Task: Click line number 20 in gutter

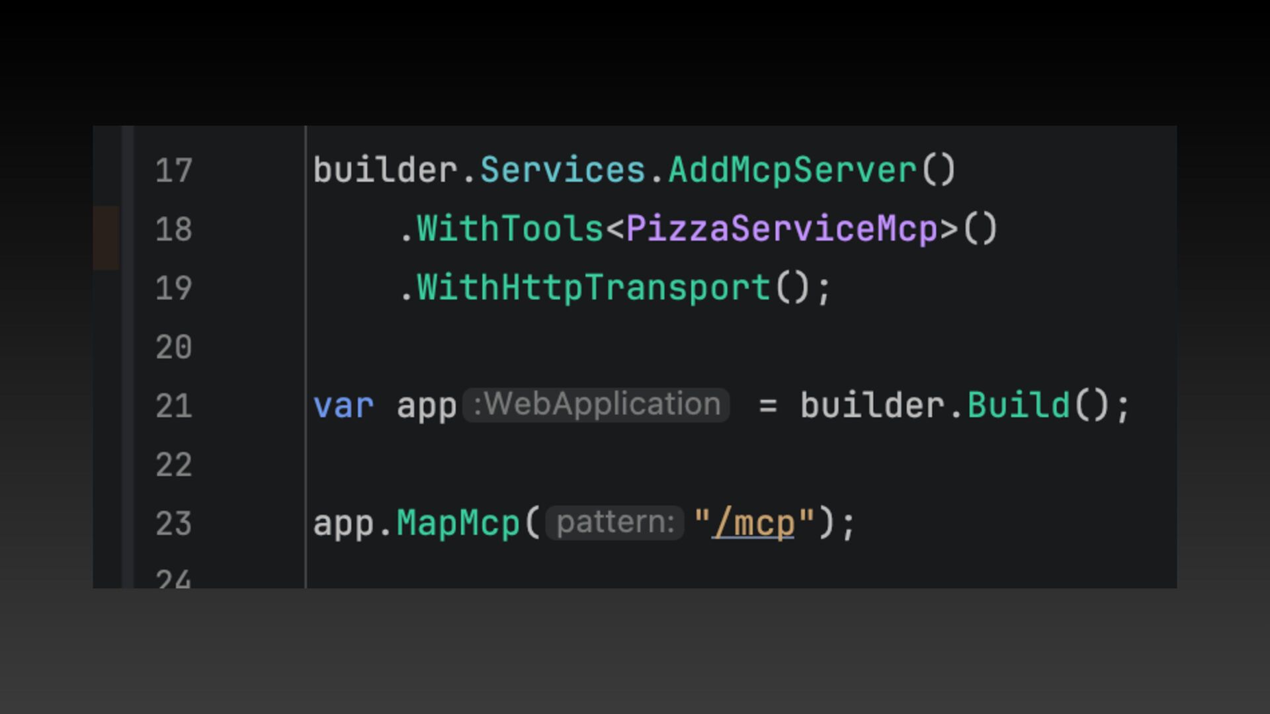Action: coord(173,347)
